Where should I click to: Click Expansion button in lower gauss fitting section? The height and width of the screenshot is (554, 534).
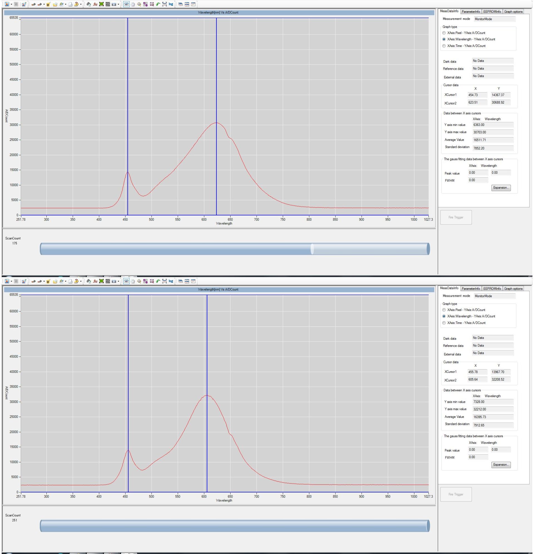coord(501,465)
